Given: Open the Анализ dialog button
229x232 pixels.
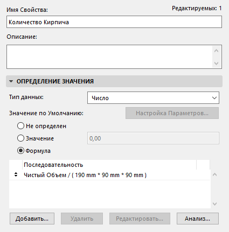Looking at the screenshot, I should click(198, 219).
